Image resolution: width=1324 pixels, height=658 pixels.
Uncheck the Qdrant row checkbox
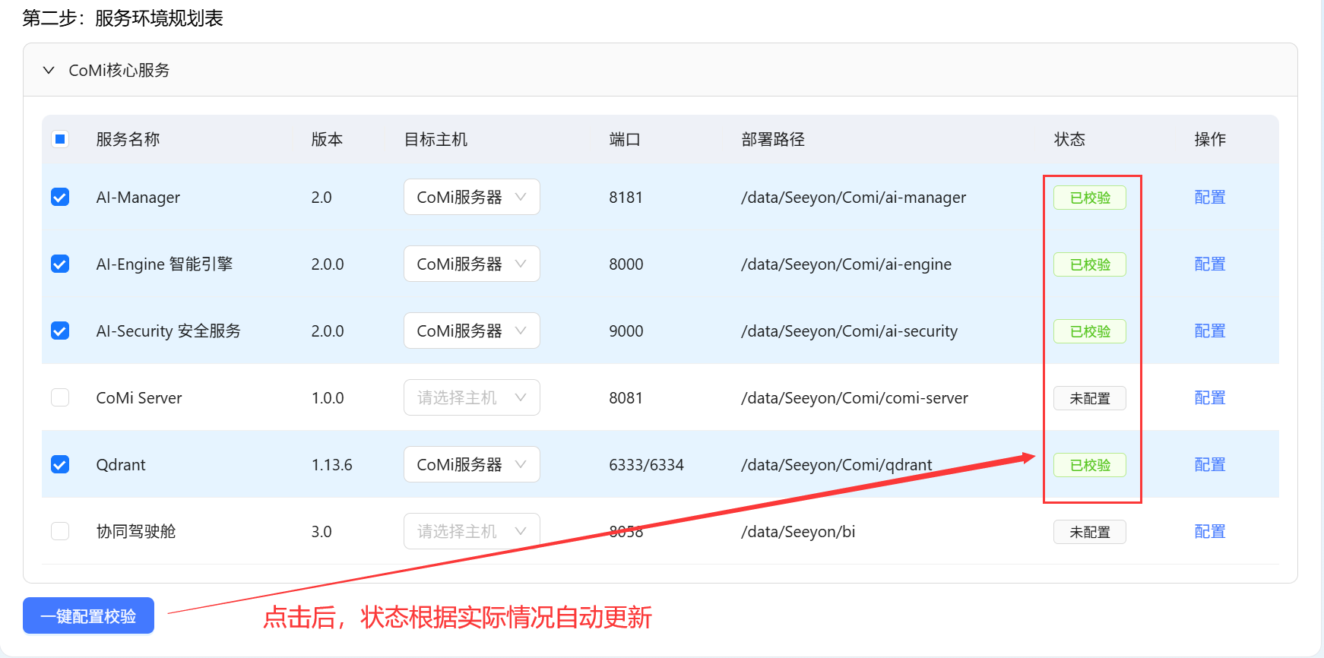pyautogui.click(x=60, y=464)
